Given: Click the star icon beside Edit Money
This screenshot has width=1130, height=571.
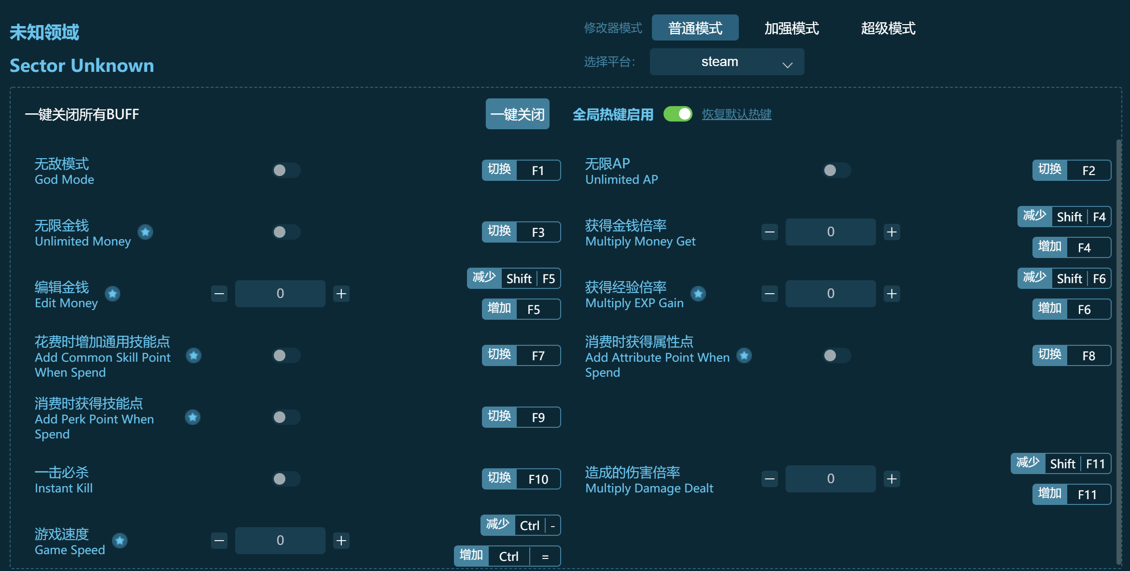Looking at the screenshot, I should click(x=113, y=294).
